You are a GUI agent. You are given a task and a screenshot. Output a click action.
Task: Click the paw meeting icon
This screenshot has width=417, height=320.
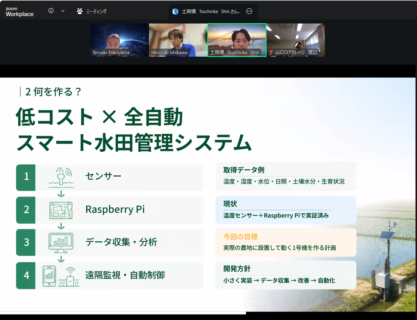(79, 11)
